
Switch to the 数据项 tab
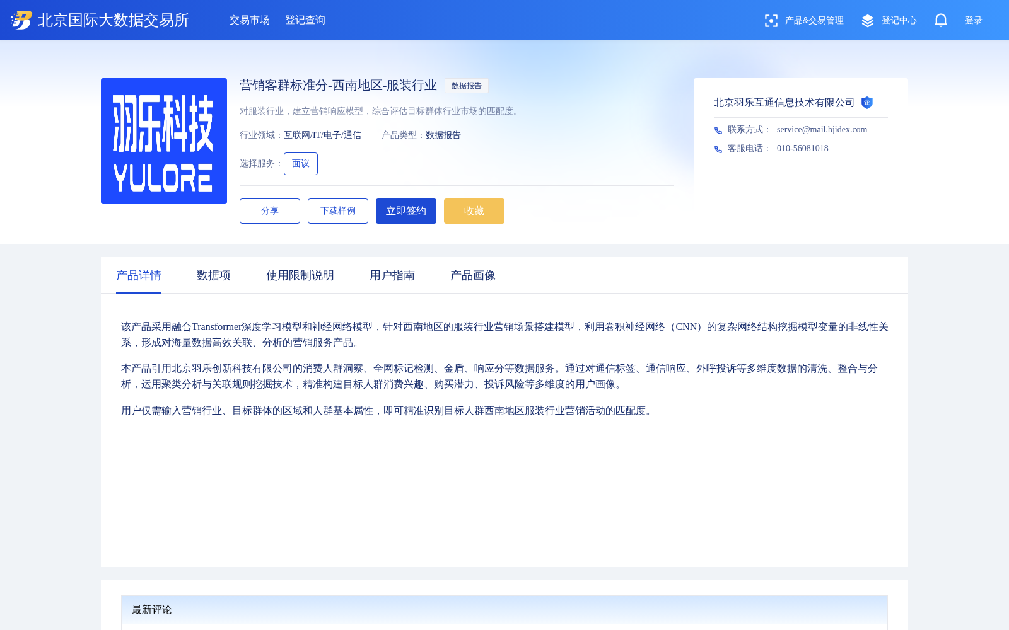(214, 275)
